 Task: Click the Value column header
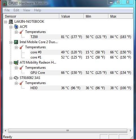tap(71, 16)
